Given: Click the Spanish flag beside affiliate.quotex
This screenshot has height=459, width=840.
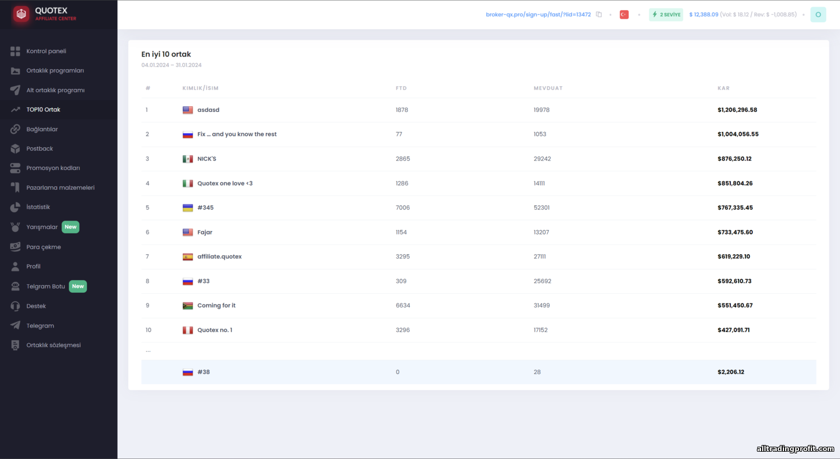Looking at the screenshot, I should click(x=188, y=257).
